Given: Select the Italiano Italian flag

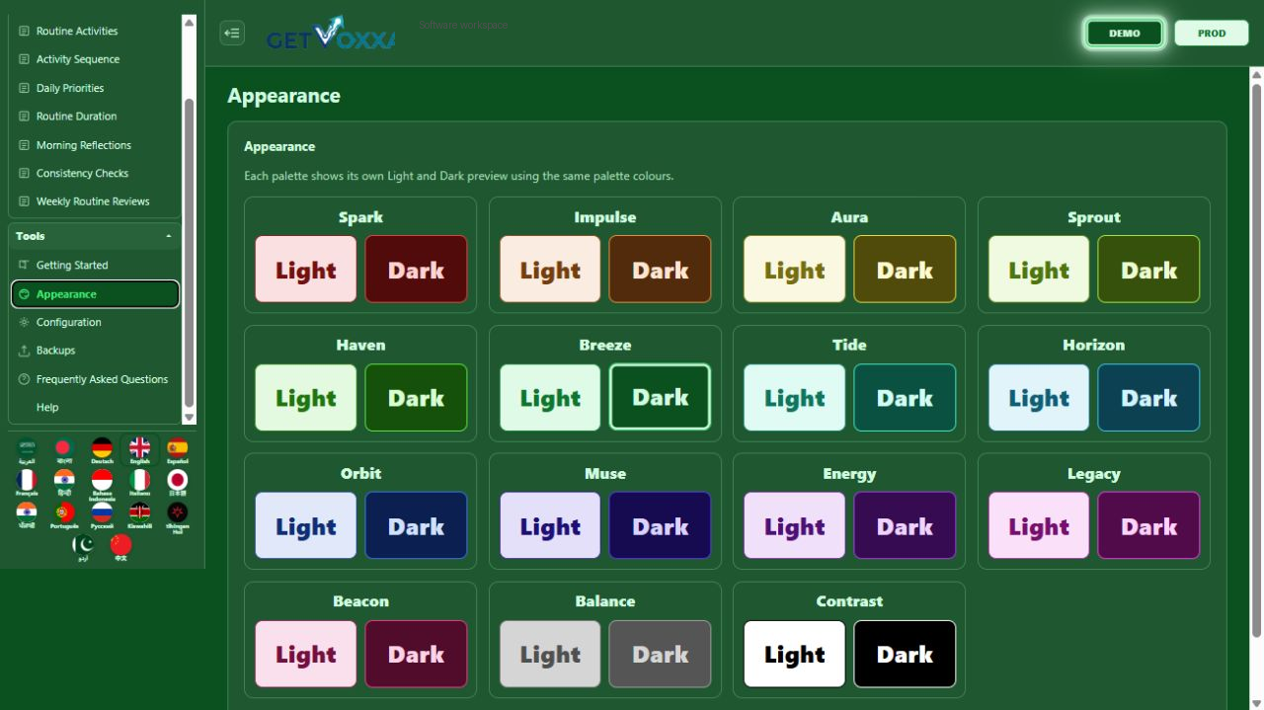Looking at the screenshot, I should (x=140, y=483).
